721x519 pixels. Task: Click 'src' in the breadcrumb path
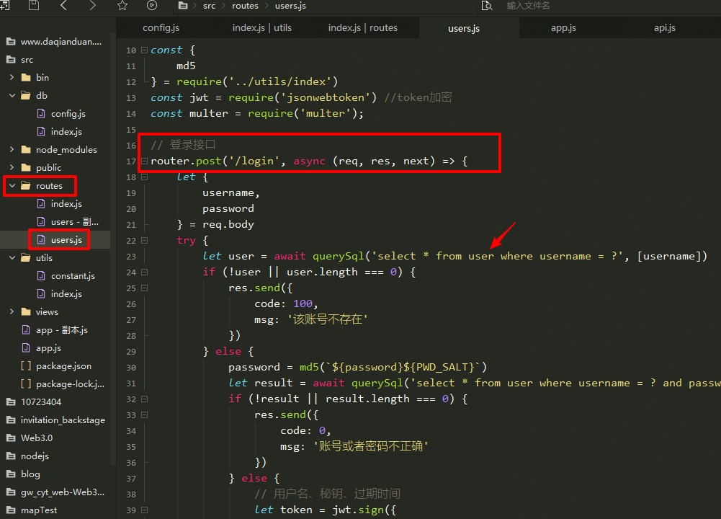point(209,6)
